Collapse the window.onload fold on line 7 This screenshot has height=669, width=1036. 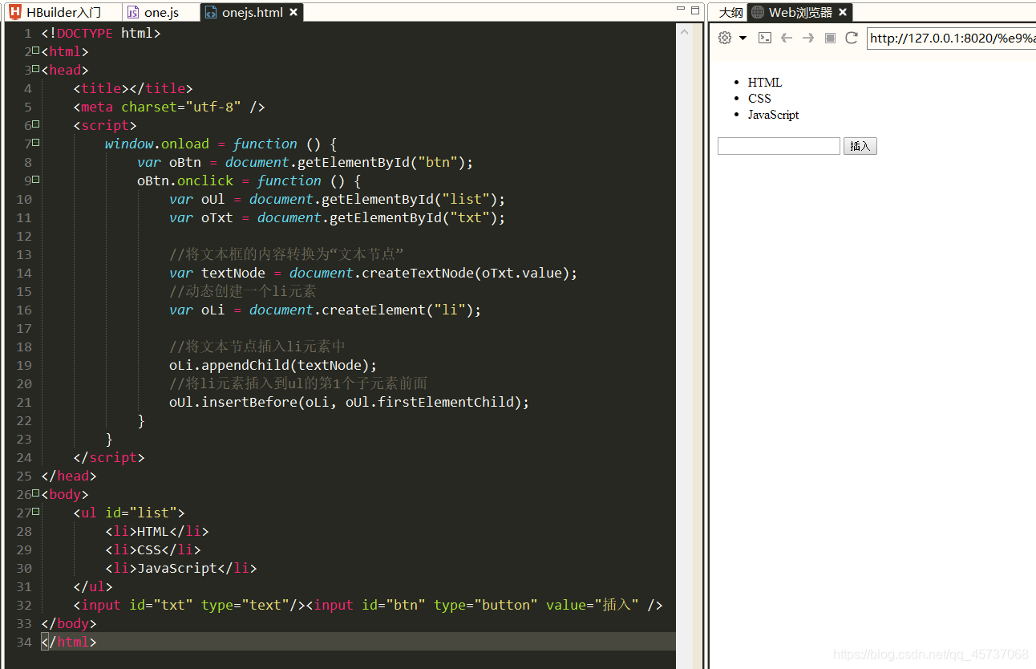[x=35, y=144]
